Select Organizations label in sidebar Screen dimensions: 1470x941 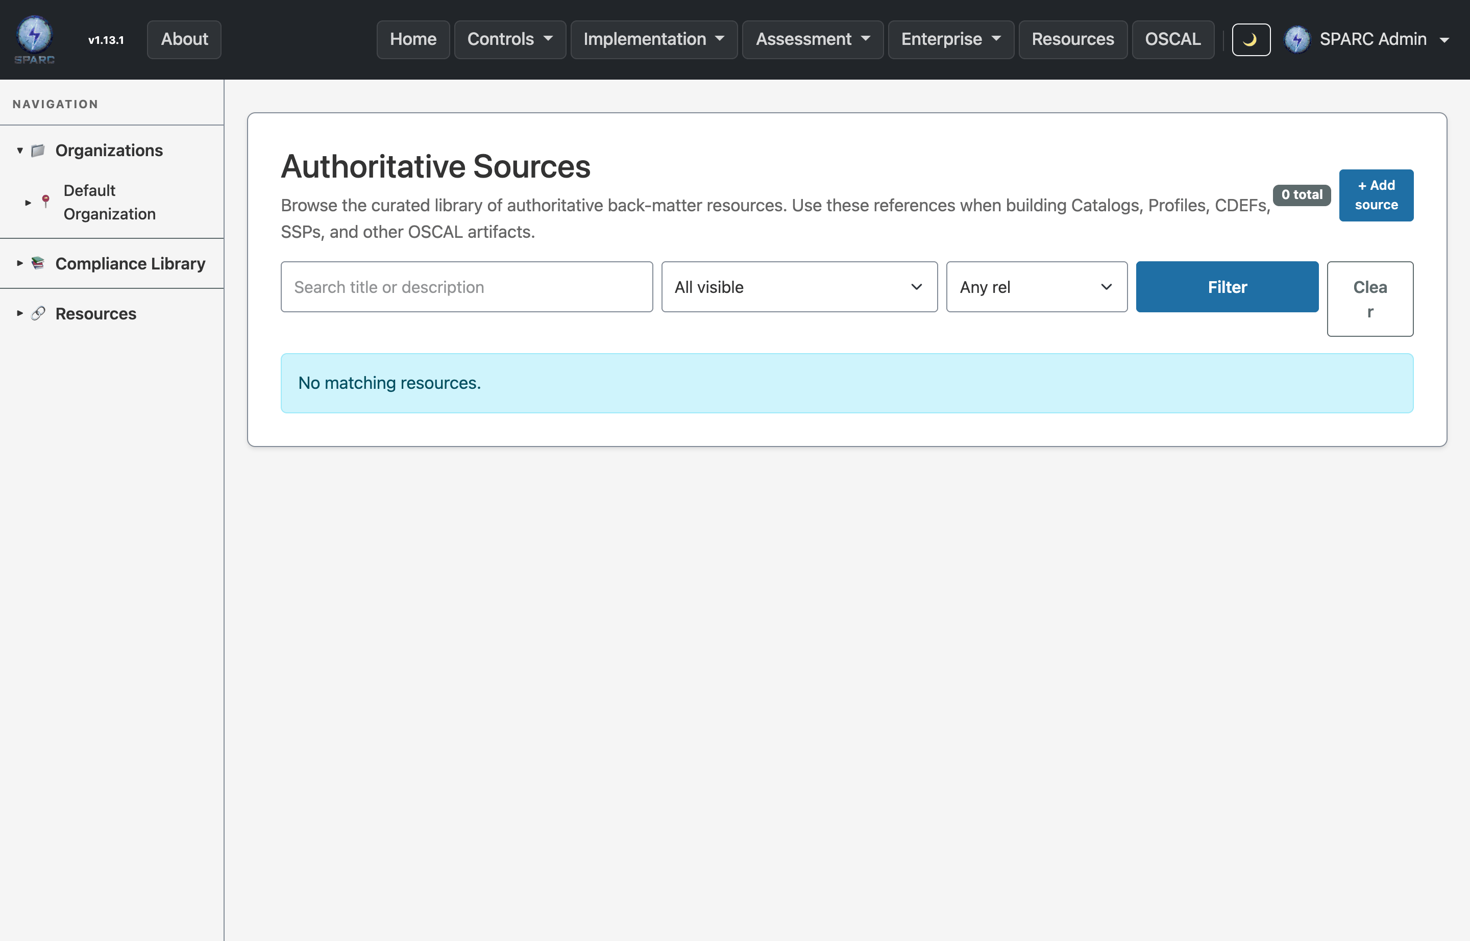109,151
